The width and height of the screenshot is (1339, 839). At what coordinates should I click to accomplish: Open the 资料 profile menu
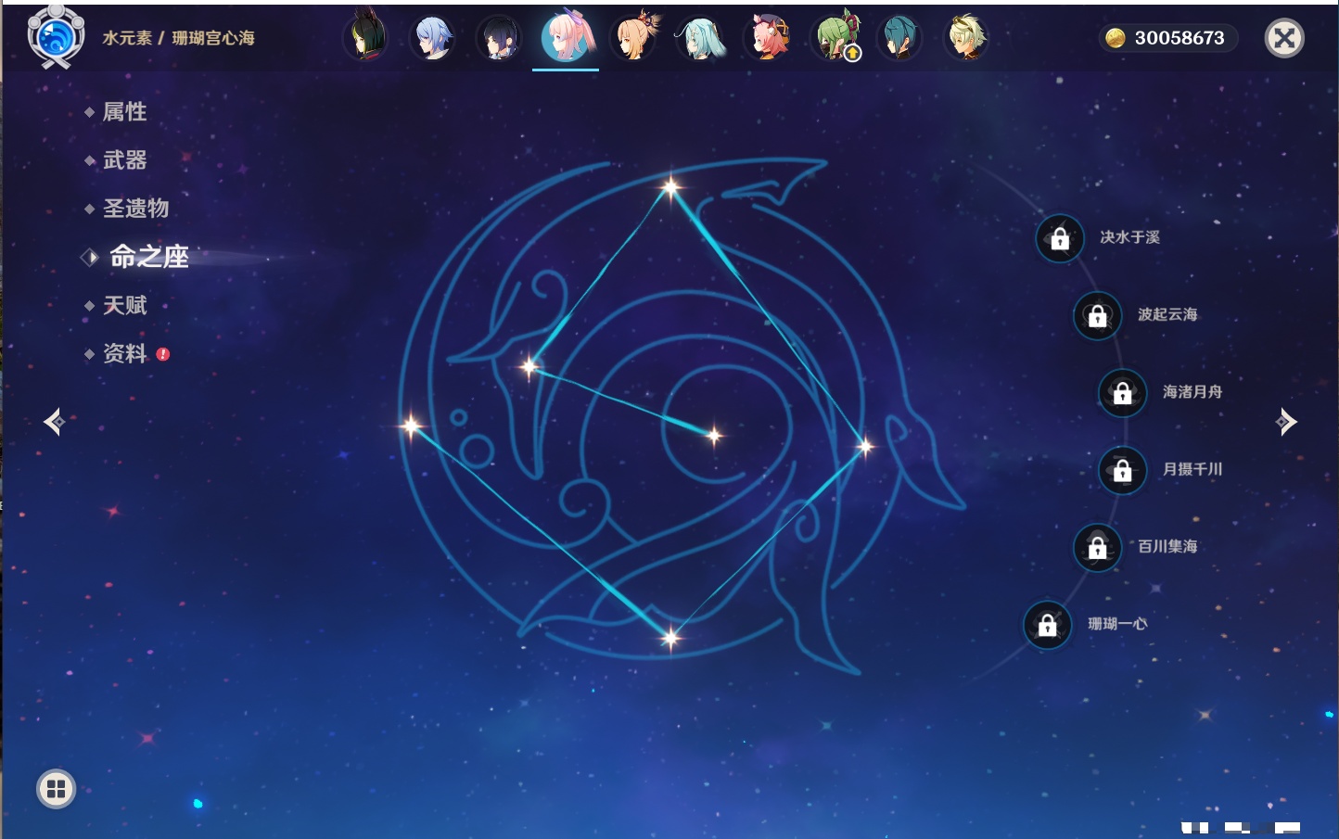124,353
